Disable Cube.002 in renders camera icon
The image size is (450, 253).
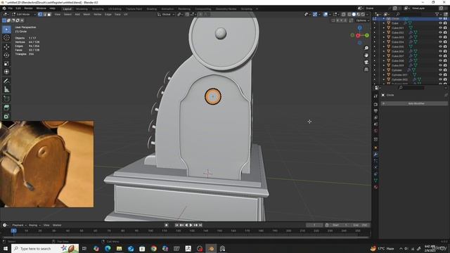coord(445,32)
